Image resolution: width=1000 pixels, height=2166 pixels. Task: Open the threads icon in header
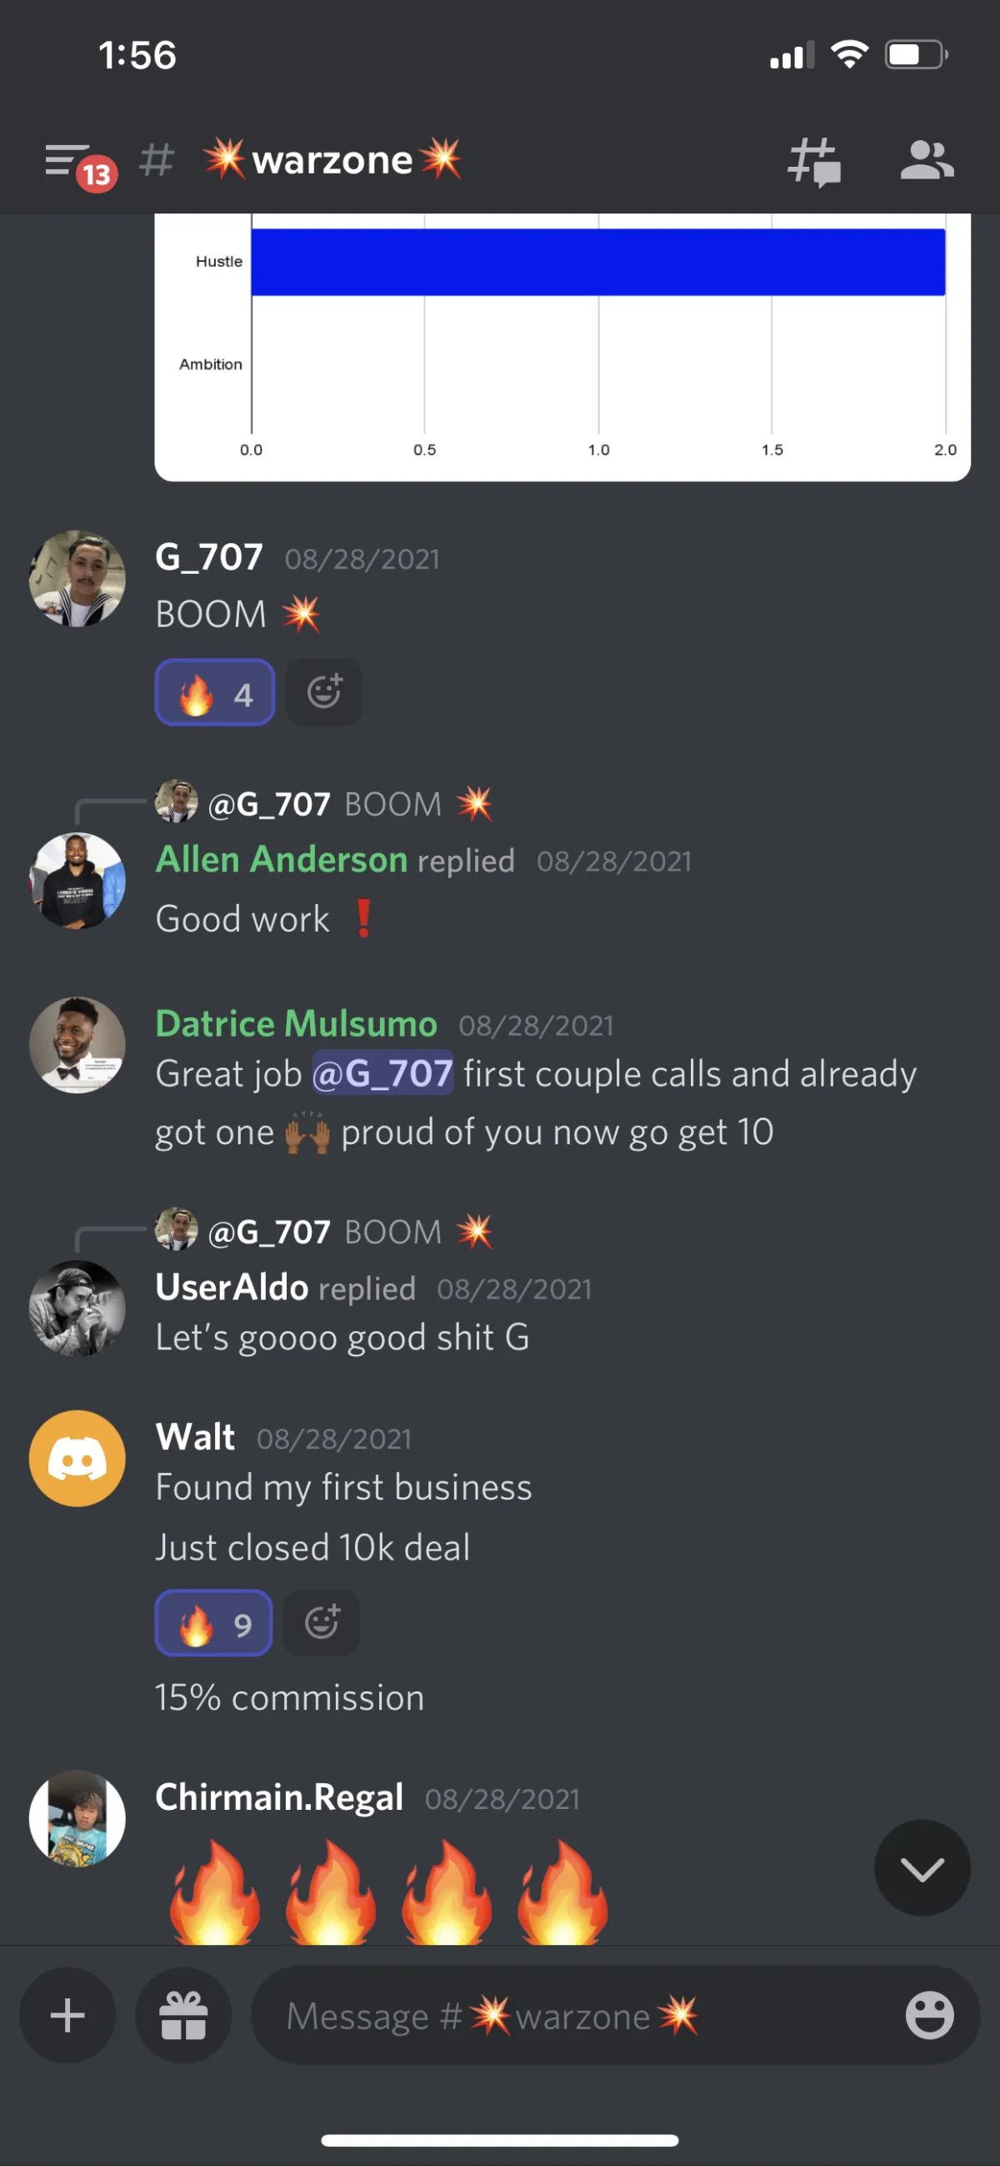(813, 162)
